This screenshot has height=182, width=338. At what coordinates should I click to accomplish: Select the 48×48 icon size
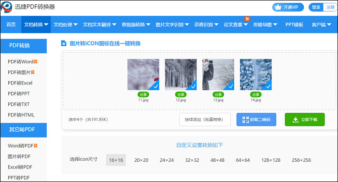click(217, 160)
